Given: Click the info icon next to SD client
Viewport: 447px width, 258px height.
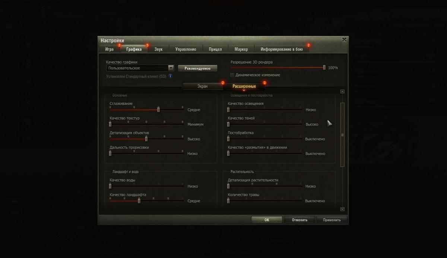Looking at the screenshot, I should pos(170,76).
